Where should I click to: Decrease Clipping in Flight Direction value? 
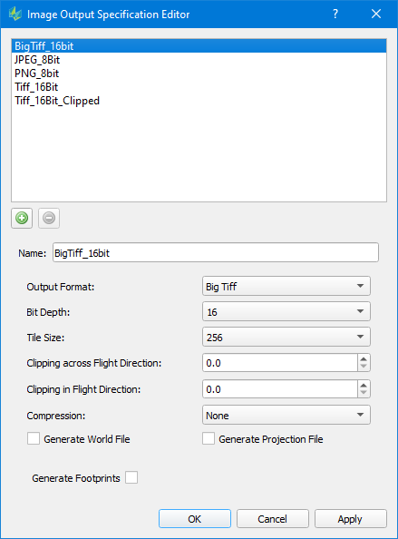click(364, 393)
